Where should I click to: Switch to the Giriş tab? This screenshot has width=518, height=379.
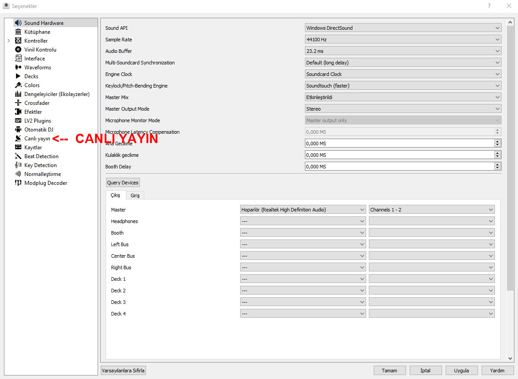pyautogui.click(x=135, y=195)
